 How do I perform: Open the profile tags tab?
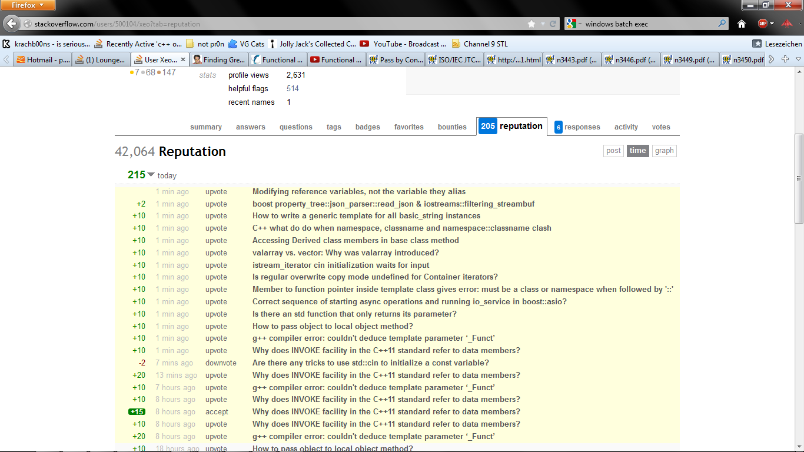point(334,127)
